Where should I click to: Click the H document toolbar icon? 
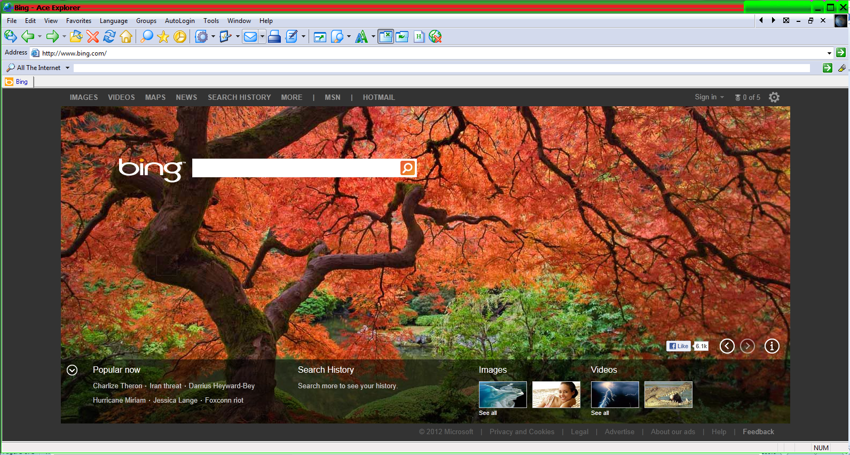pyautogui.click(x=419, y=36)
